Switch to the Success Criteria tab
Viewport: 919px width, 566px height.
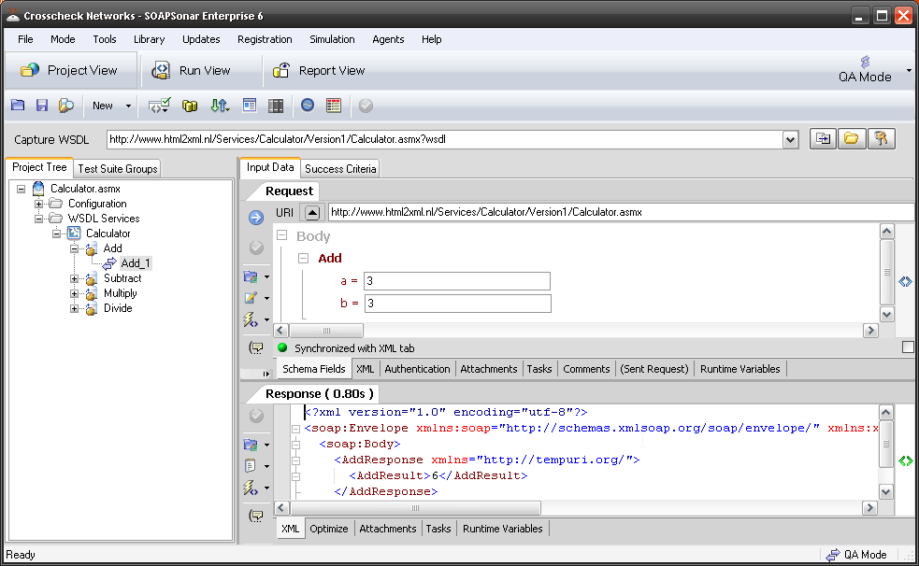pyautogui.click(x=340, y=168)
